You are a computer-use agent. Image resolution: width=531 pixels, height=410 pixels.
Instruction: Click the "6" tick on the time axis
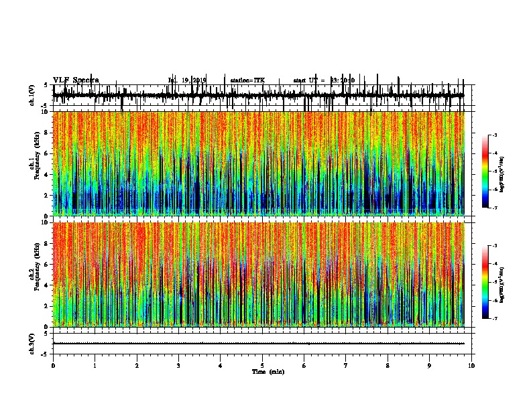tap(304, 366)
